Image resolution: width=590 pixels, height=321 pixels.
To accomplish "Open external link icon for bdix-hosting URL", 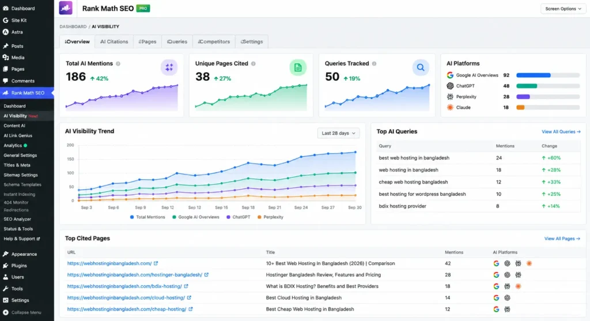I will (x=186, y=286).
